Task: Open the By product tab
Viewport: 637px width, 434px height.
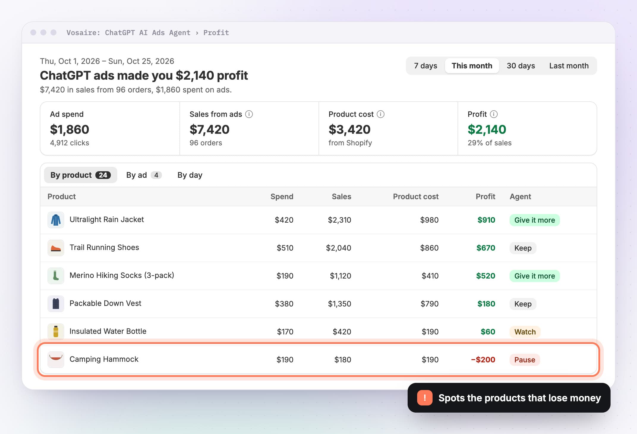Action: point(81,175)
